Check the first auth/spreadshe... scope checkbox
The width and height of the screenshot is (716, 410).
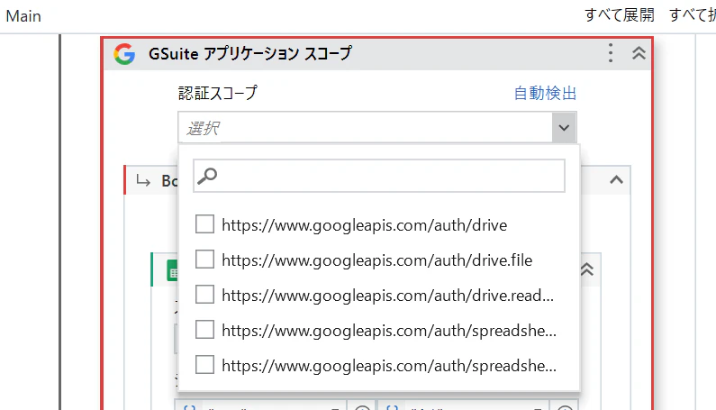(x=204, y=330)
